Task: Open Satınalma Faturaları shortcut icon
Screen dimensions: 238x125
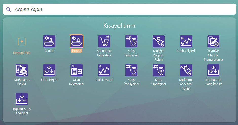Action: click(x=104, y=41)
